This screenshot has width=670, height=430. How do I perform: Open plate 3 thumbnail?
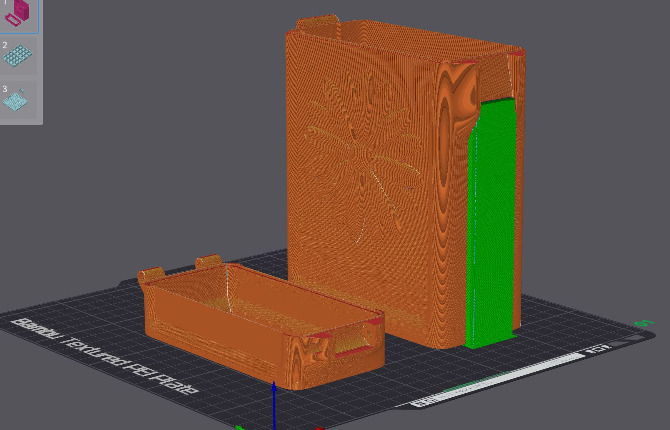tap(18, 100)
